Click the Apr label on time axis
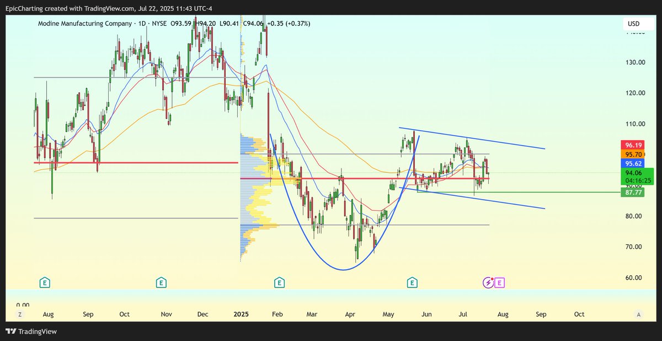The image size is (662, 341). (350, 314)
